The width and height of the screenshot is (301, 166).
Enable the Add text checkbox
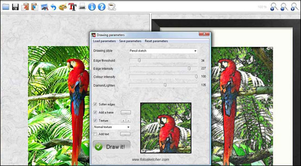[x=95, y=134]
